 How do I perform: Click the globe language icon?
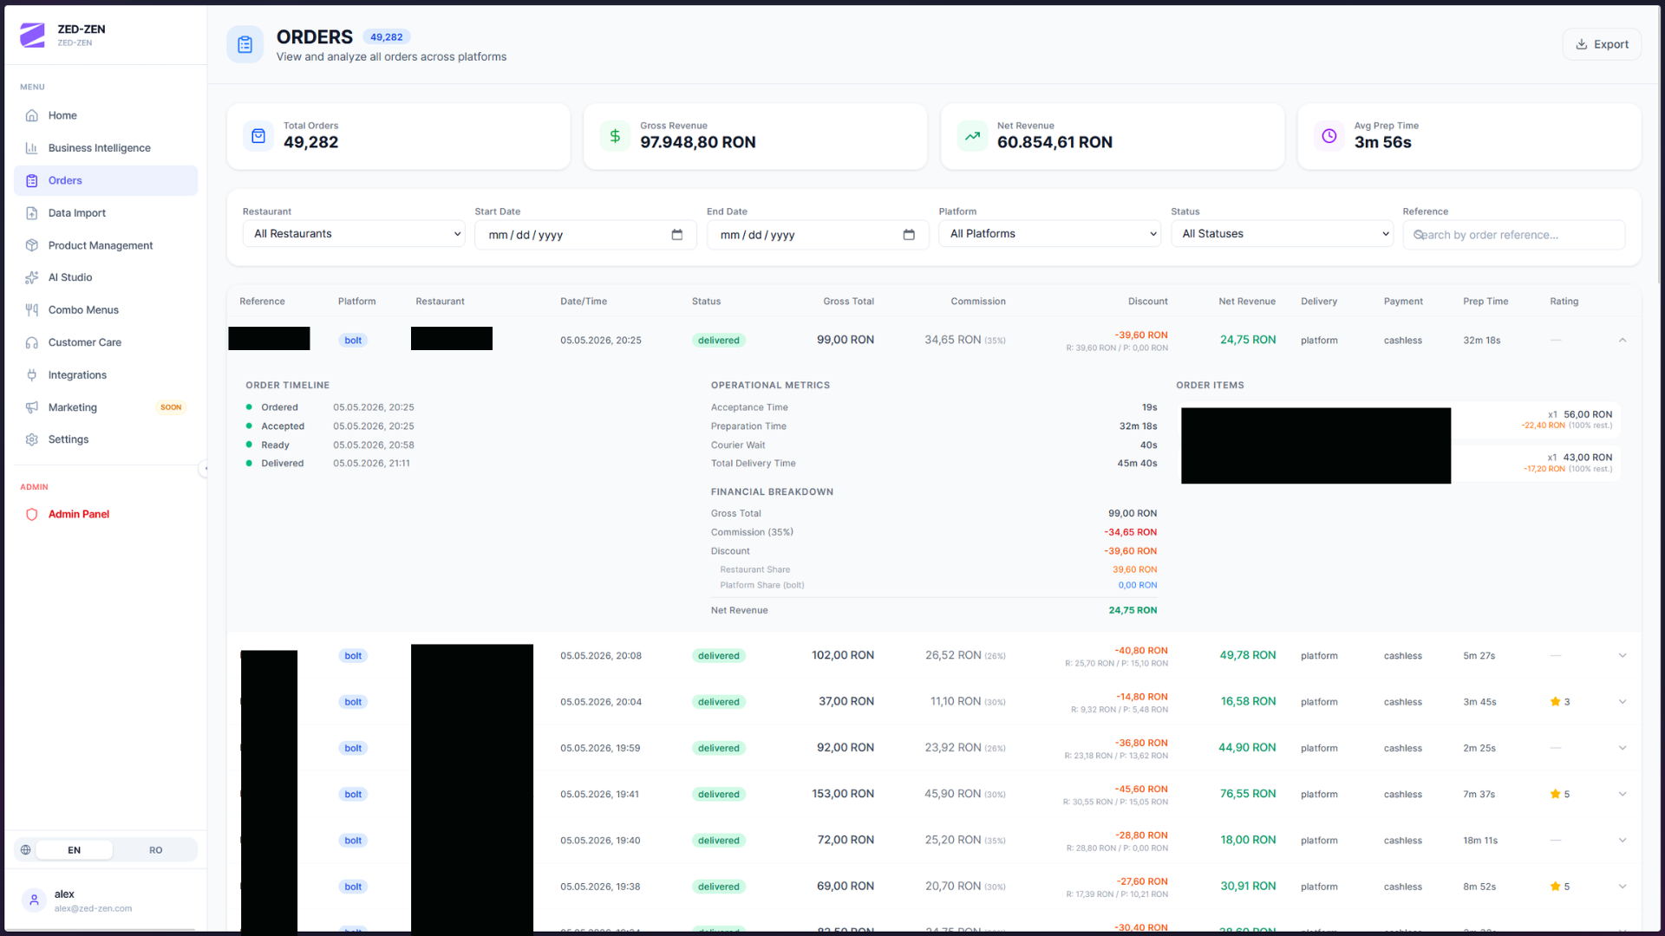pos(26,850)
